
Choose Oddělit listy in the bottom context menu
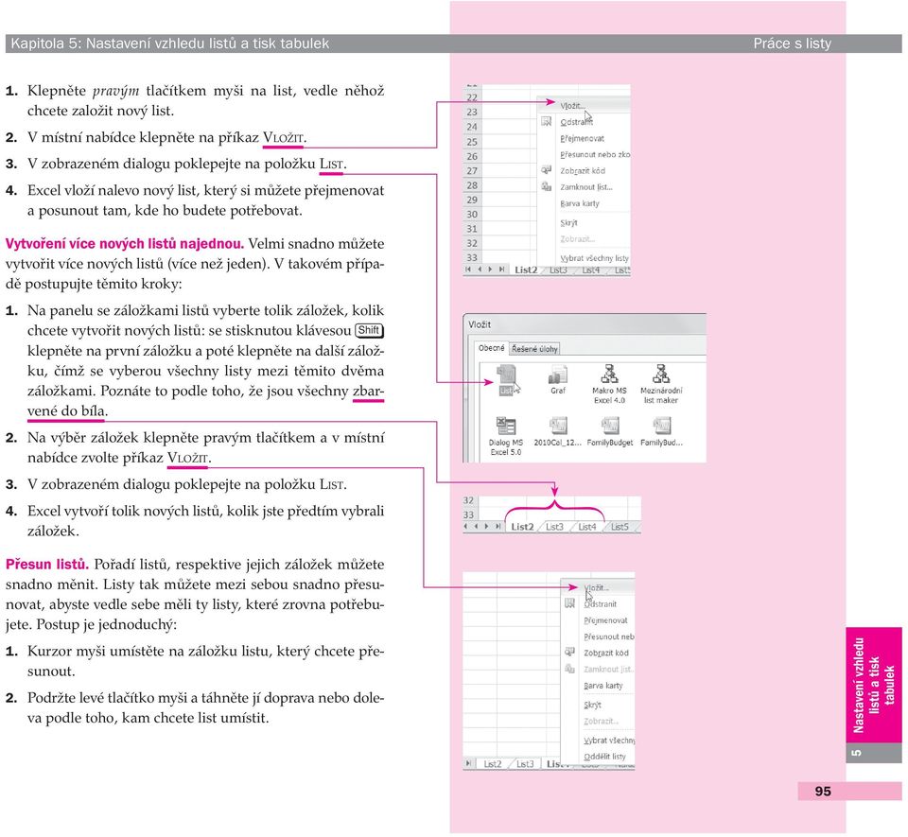604,757
